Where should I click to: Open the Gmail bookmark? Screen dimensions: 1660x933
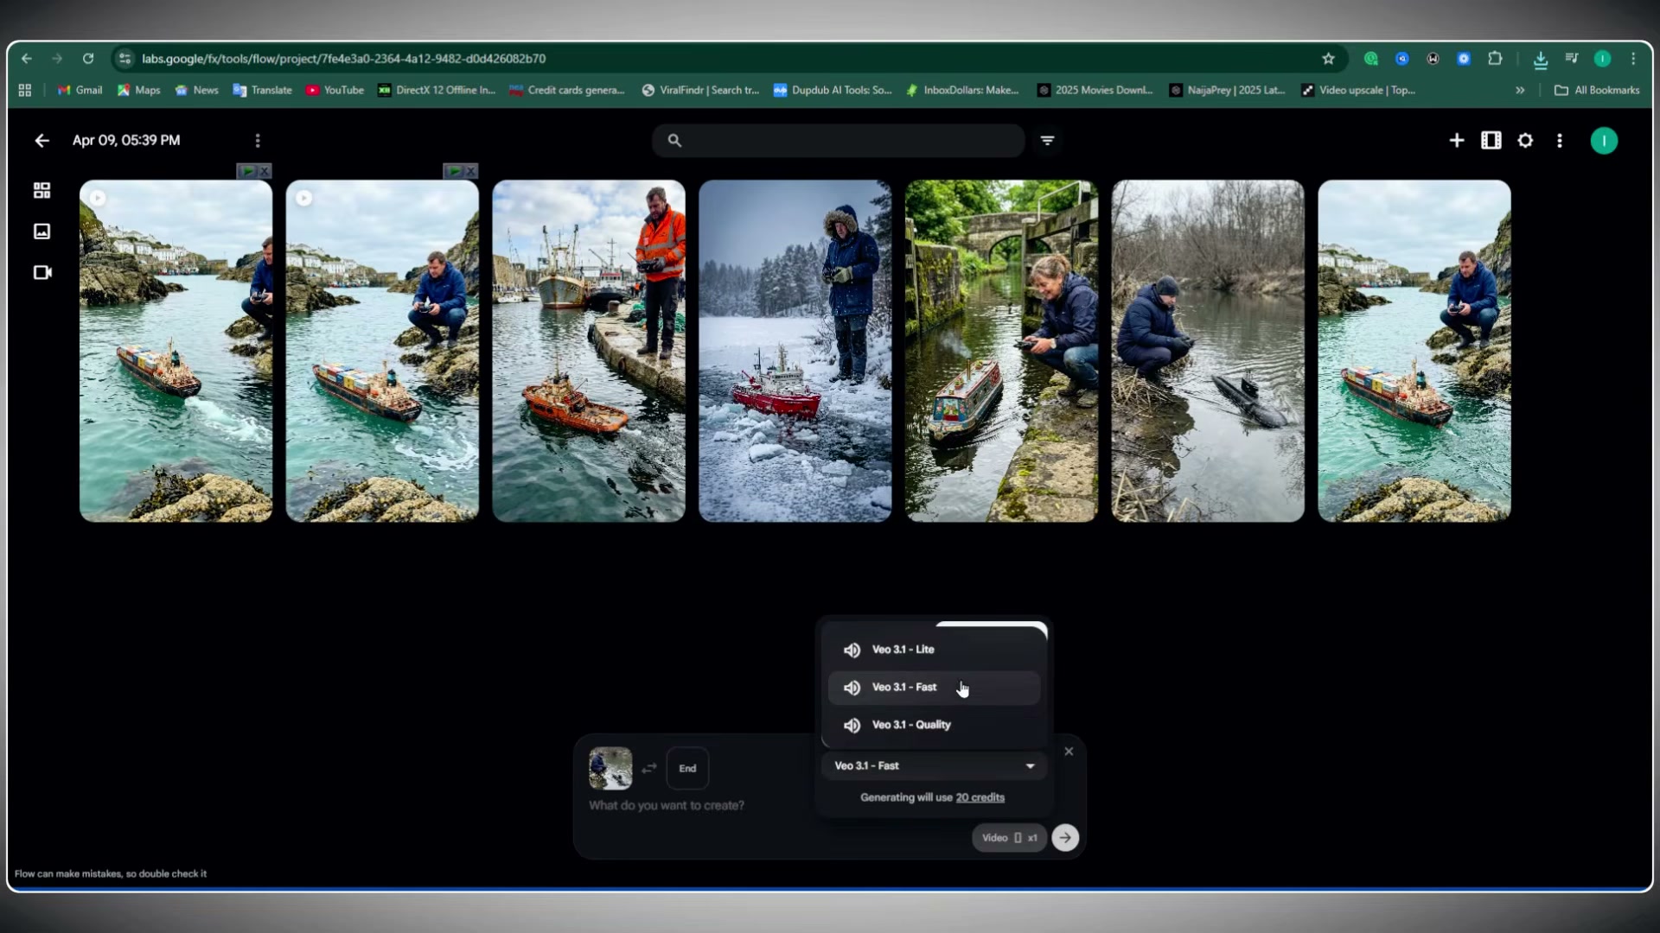coord(80,90)
